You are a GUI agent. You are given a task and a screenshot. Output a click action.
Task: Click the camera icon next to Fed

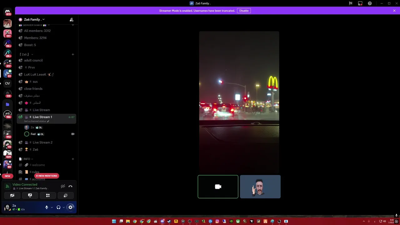73,134
